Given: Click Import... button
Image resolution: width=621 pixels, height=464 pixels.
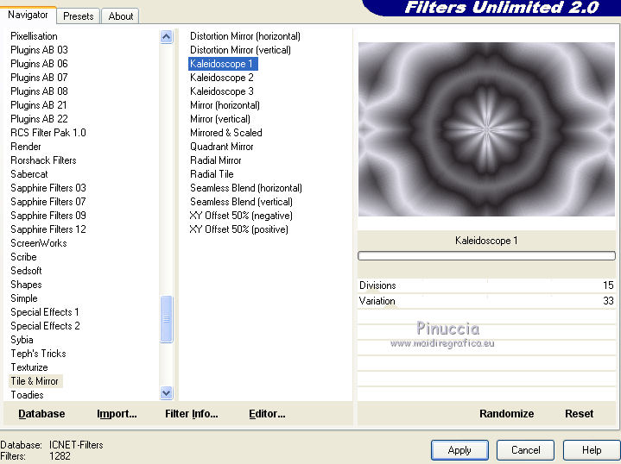Looking at the screenshot, I should tap(117, 414).
